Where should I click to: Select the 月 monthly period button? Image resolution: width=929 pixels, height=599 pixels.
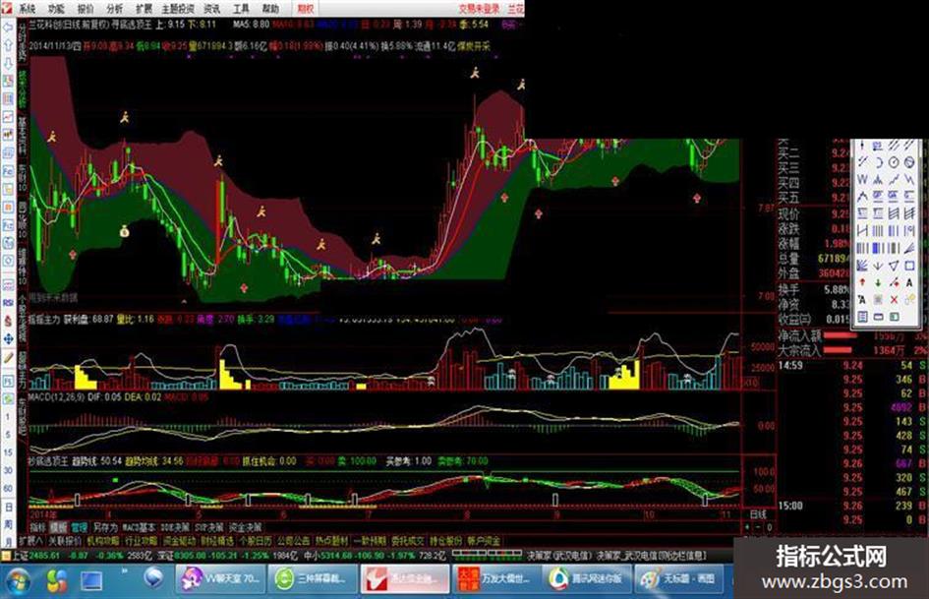coord(8,540)
